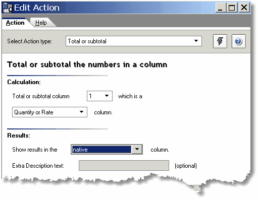This screenshot has width=258, height=200.
Task: Click the Quantity or Rate dropdown arrow
Action: tap(81, 112)
